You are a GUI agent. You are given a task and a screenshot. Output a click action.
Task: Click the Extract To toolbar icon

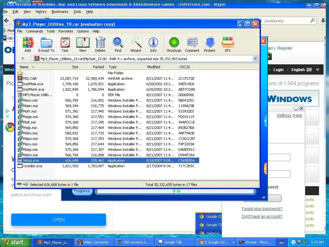click(46, 44)
